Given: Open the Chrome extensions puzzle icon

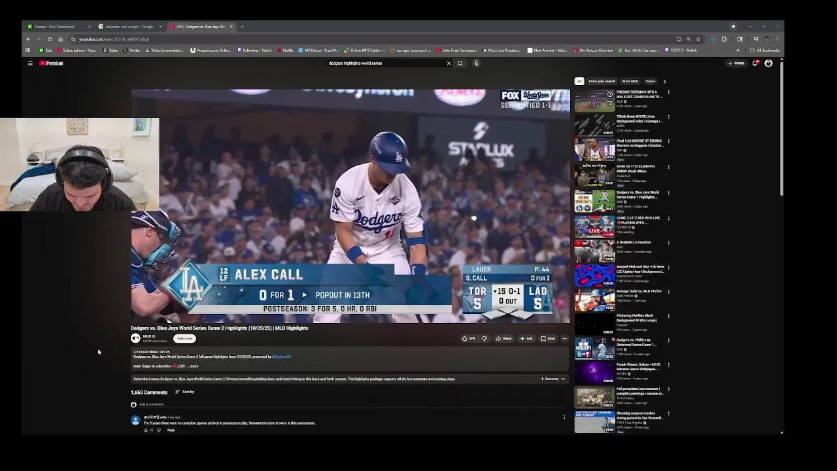Looking at the screenshot, I should [724, 39].
